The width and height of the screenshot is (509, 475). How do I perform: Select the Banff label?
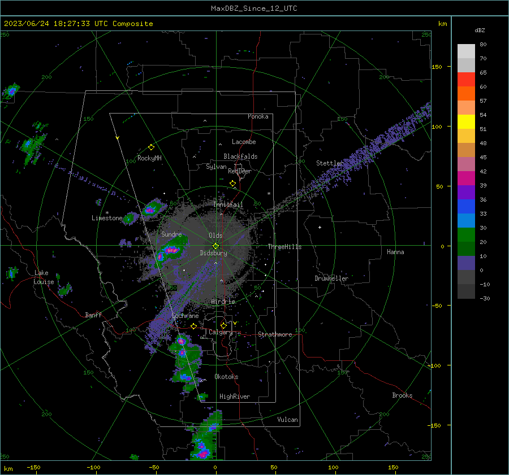(93, 315)
